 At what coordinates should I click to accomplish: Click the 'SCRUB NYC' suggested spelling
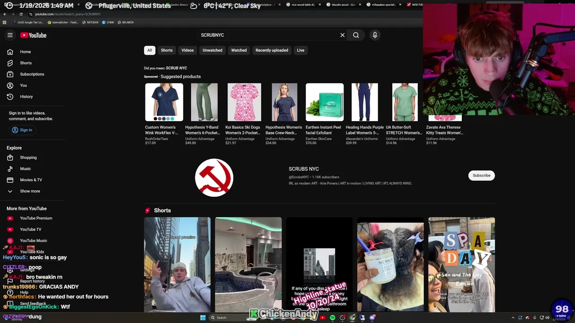pos(176,68)
